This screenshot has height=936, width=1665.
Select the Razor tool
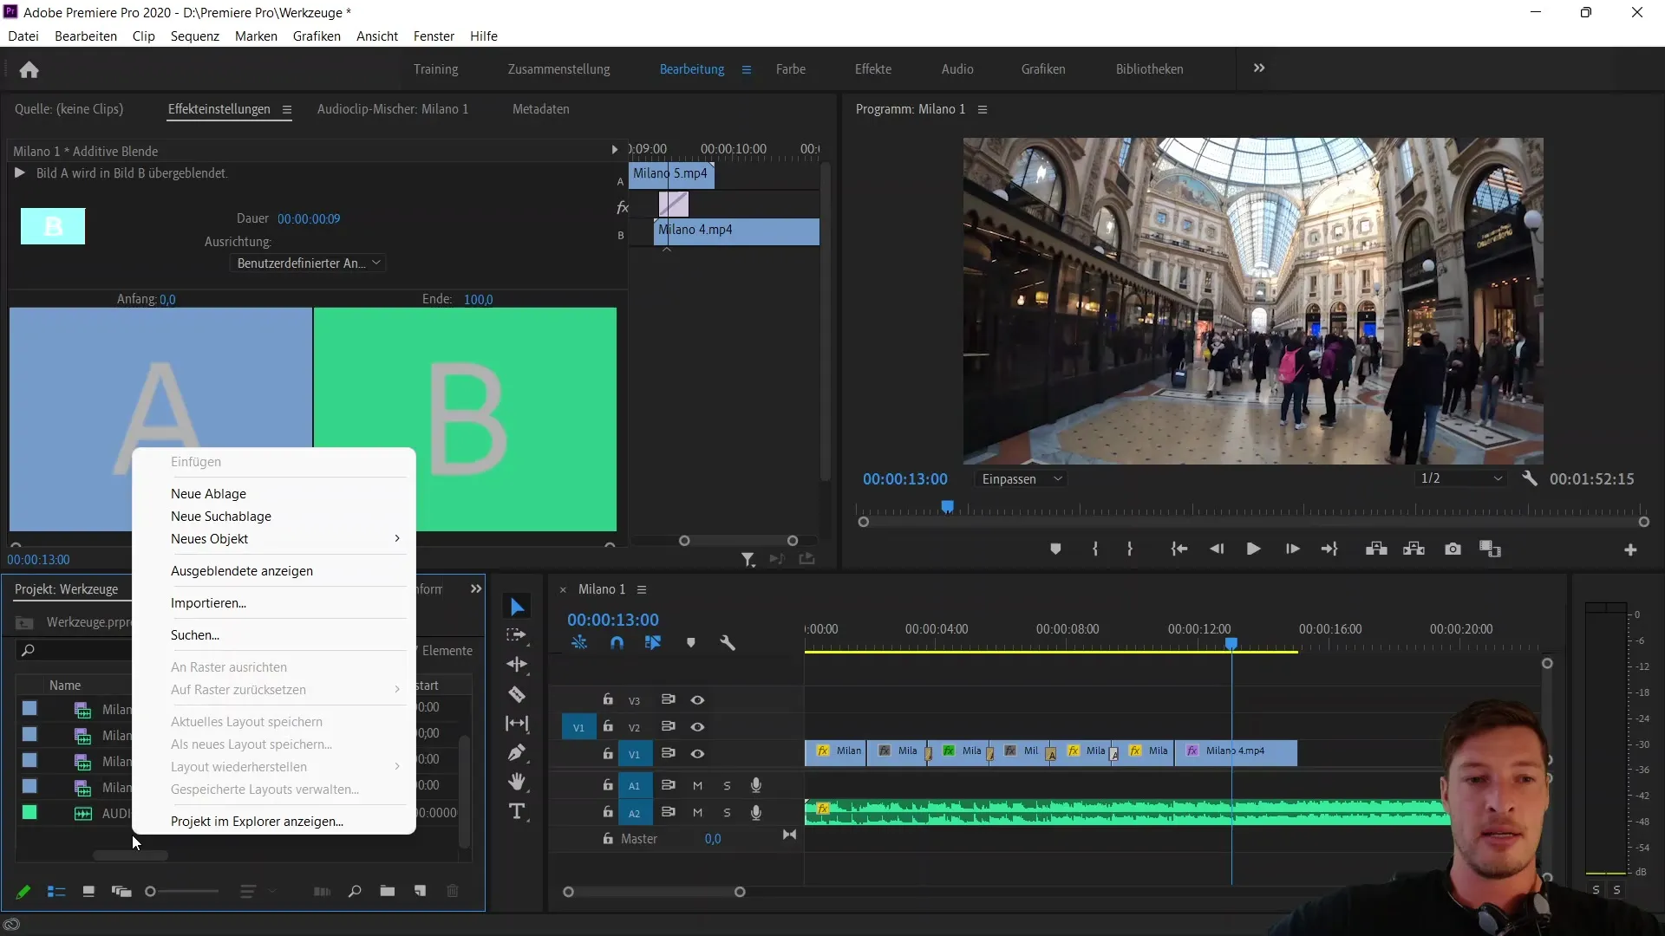(517, 694)
